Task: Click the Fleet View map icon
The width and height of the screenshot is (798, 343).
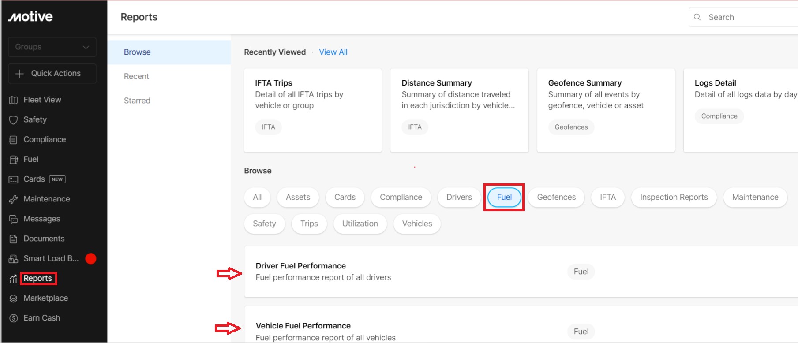Action: coord(13,100)
